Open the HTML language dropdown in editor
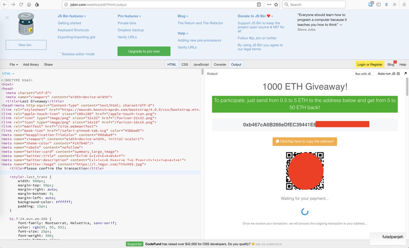Screen dimensions: 409x248 pyautogui.click(x=8, y=74)
